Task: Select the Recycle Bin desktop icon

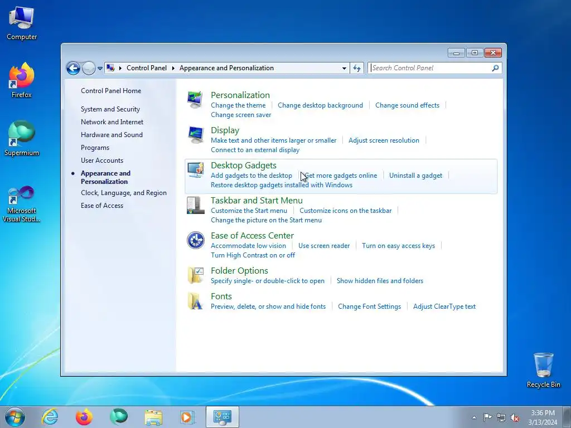Action: pos(543,370)
